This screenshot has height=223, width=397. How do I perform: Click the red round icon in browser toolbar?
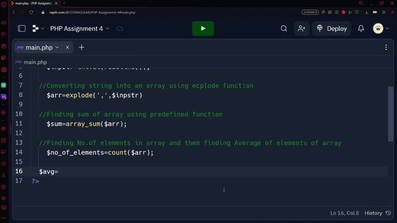tap(343, 12)
